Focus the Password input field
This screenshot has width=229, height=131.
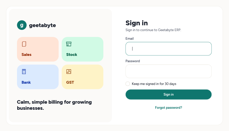(168, 71)
